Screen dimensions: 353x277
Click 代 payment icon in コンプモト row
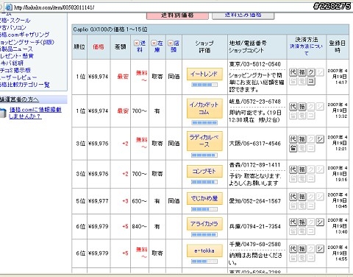click(x=293, y=169)
